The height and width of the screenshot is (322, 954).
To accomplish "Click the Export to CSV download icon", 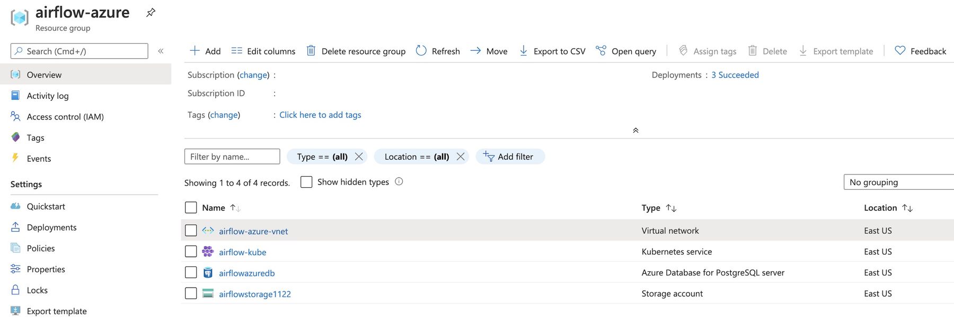I will 524,51.
